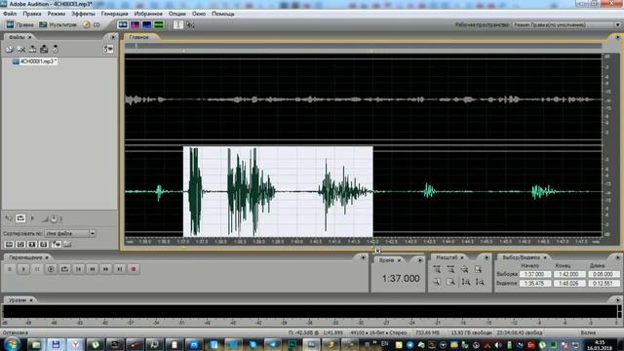Open Масштаб panel options menu arrow

tap(486, 257)
